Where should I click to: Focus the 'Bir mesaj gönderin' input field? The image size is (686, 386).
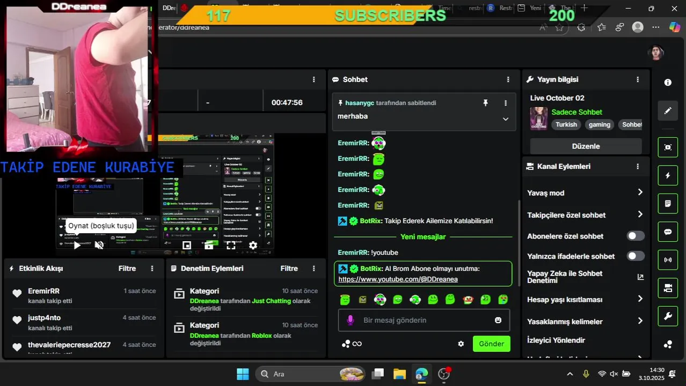[x=424, y=320]
